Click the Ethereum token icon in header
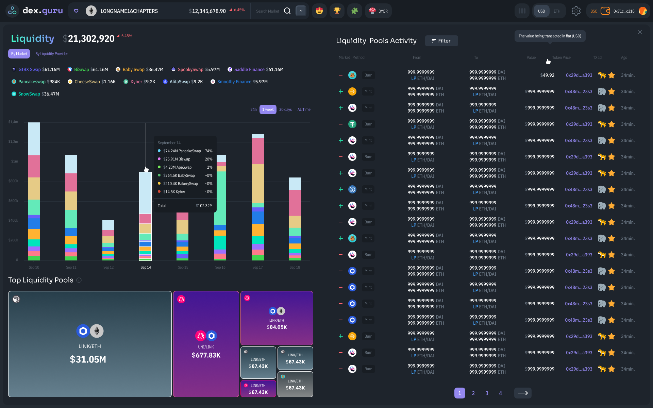 tap(91, 11)
